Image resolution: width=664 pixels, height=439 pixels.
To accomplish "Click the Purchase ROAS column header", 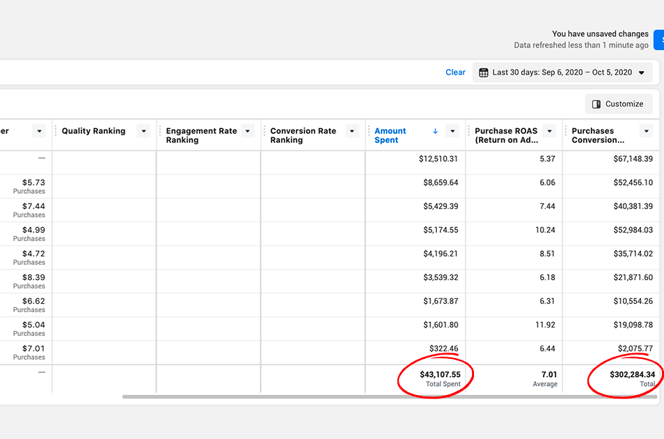I will click(x=506, y=135).
